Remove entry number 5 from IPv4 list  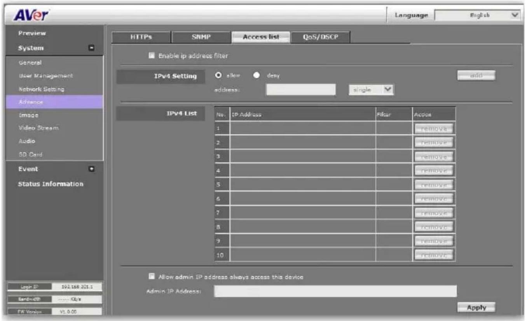click(434, 185)
